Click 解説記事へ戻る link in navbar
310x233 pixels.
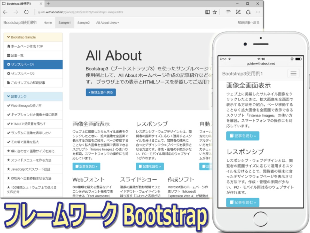[x=249, y=23]
